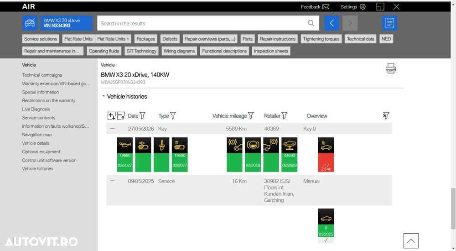Select the brake fluid tile dated 02/2028
Viewport: 456px width, 251px height.
[253, 155]
